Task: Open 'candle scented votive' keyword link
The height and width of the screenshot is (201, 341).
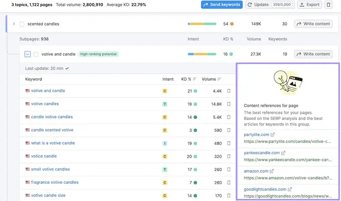Action: click(x=52, y=130)
